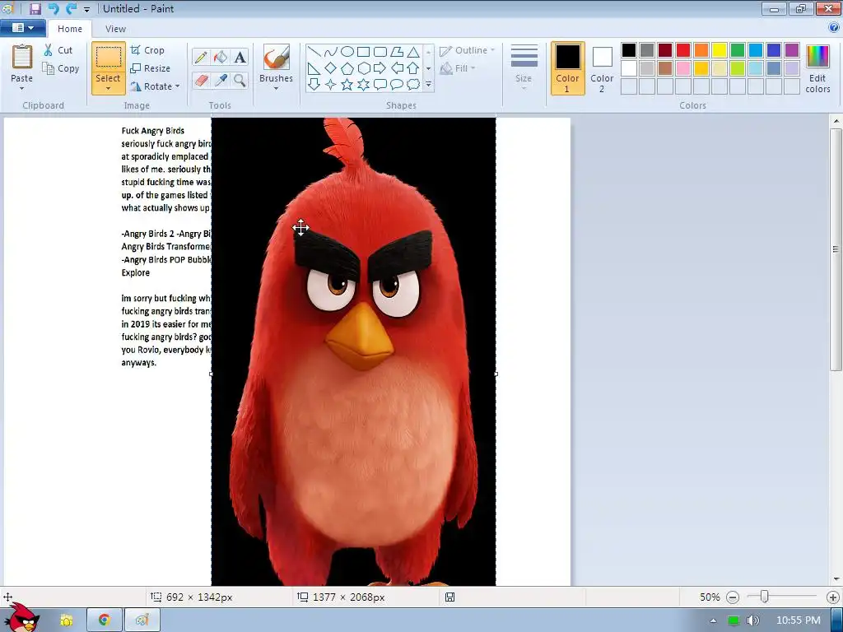Switch to the Home ribbon tab
Image resolution: width=843 pixels, height=632 pixels.
click(x=70, y=29)
